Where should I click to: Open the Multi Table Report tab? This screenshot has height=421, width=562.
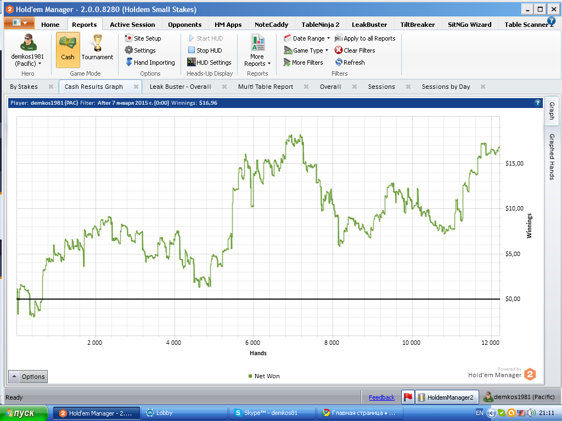(x=265, y=87)
